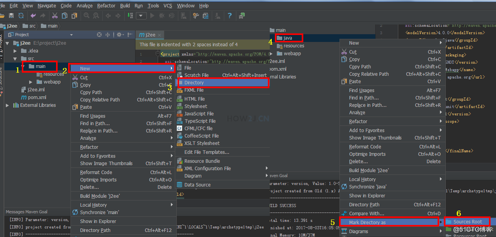Click the Messages Maven Goal panel title
Image resolution: width=496 pixels, height=237 pixels.
pos(26,212)
